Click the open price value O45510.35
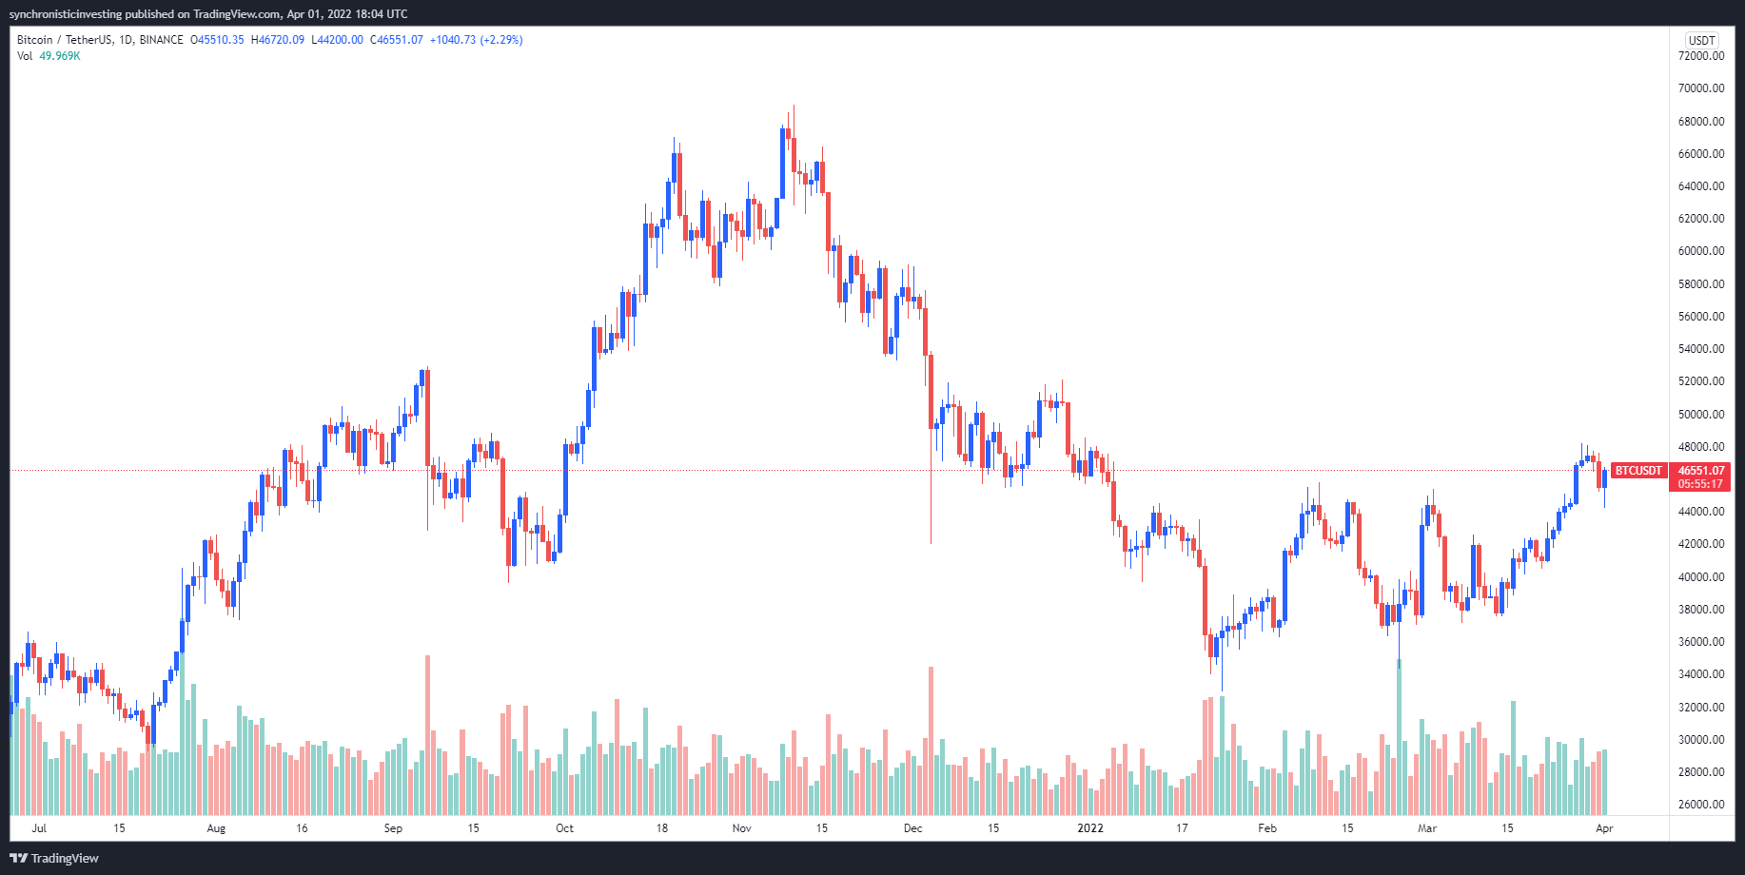The width and height of the screenshot is (1745, 875). click(x=217, y=40)
